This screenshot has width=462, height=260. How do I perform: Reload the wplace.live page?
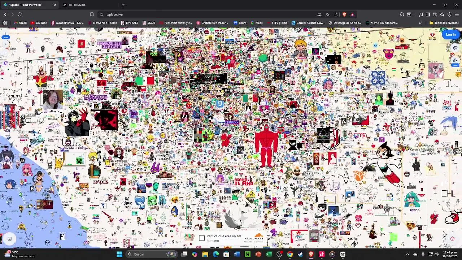click(19, 14)
